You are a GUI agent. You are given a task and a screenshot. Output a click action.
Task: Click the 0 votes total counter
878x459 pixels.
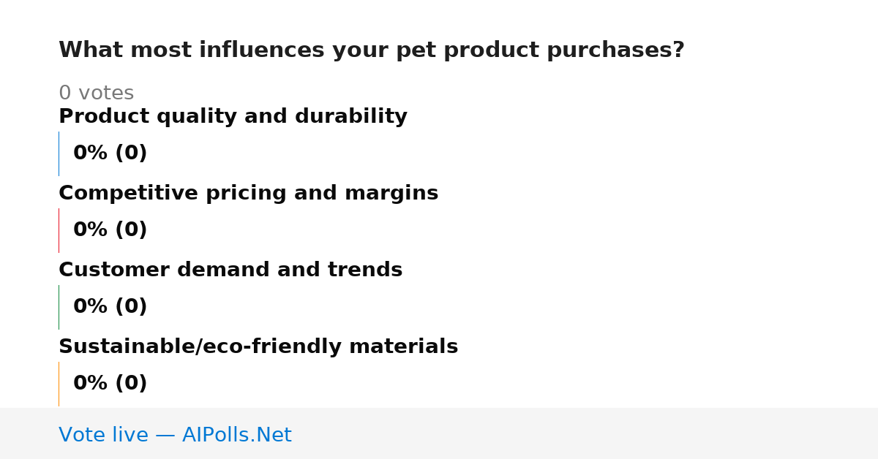click(96, 94)
